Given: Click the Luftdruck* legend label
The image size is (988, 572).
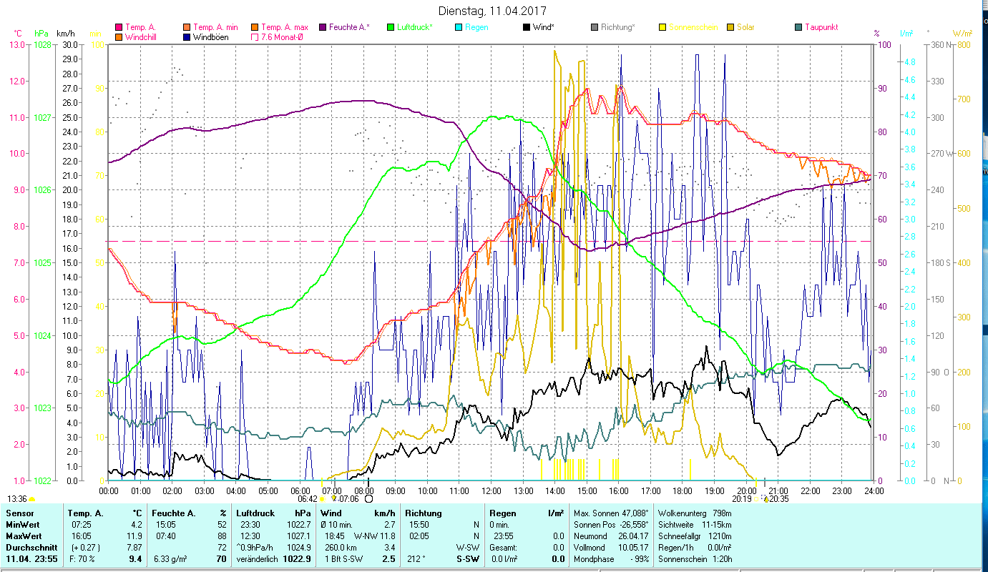Looking at the screenshot, I should click(416, 28).
